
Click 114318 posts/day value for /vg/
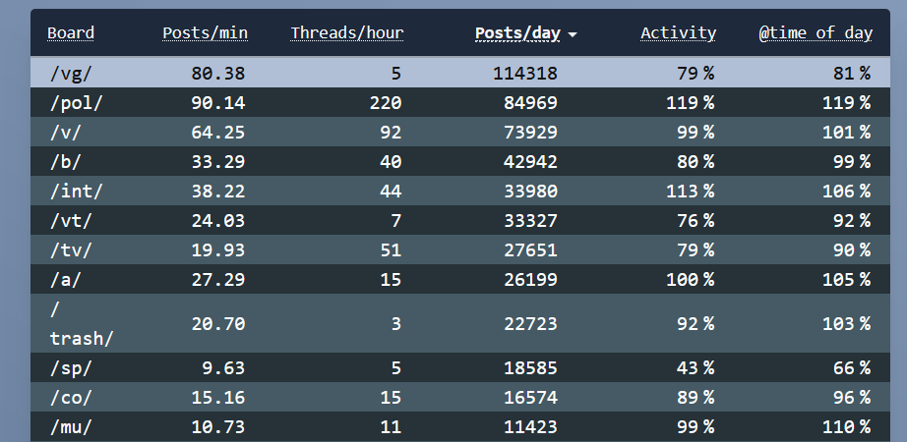pyautogui.click(x=525, y=74)
